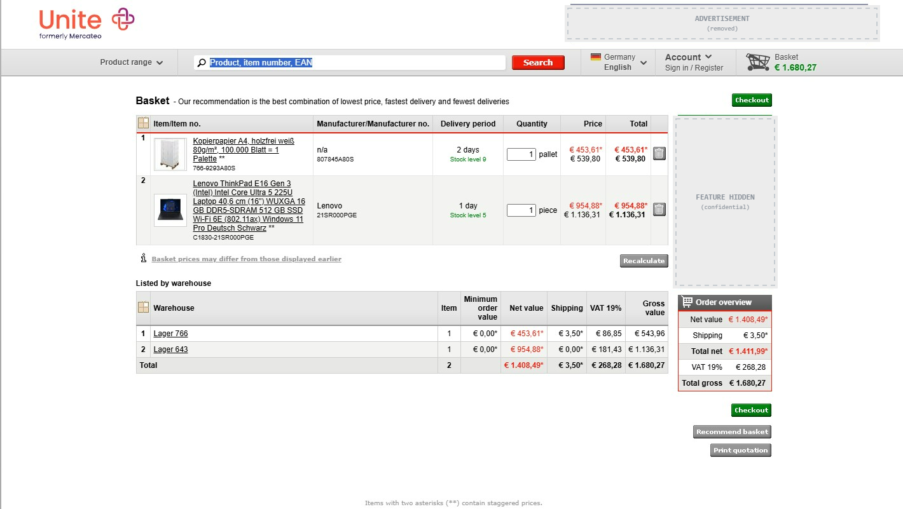The image size is (903, 509).
Task: Click the Checkout button below Order overview
Action: tap(752, 410)
